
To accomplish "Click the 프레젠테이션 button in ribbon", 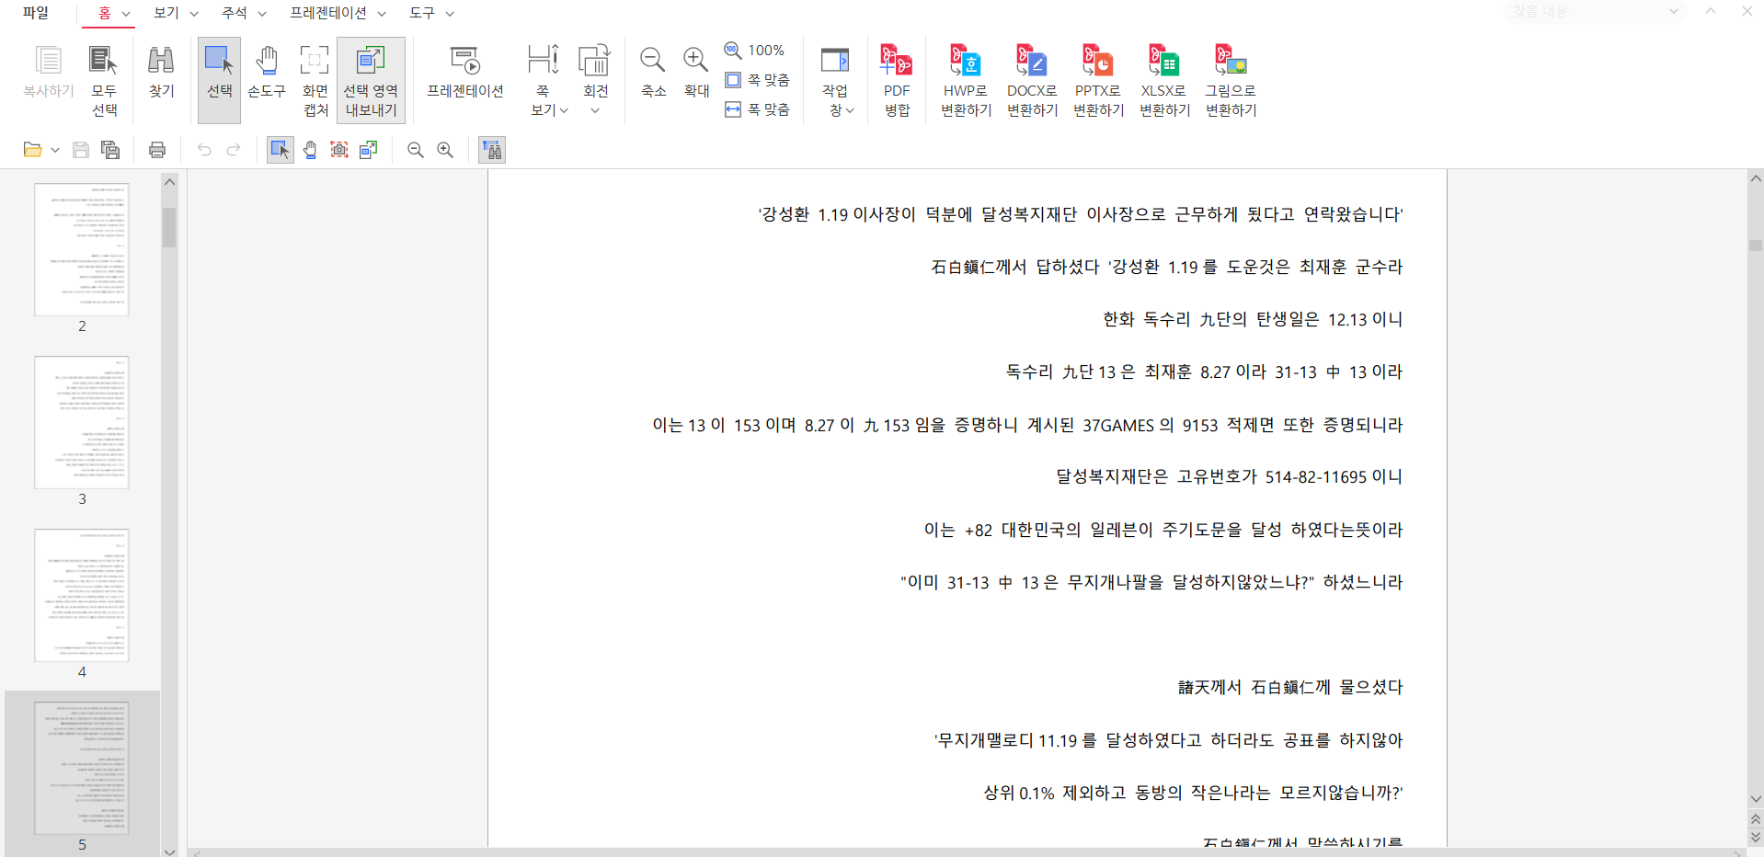I will coord(464,72).
